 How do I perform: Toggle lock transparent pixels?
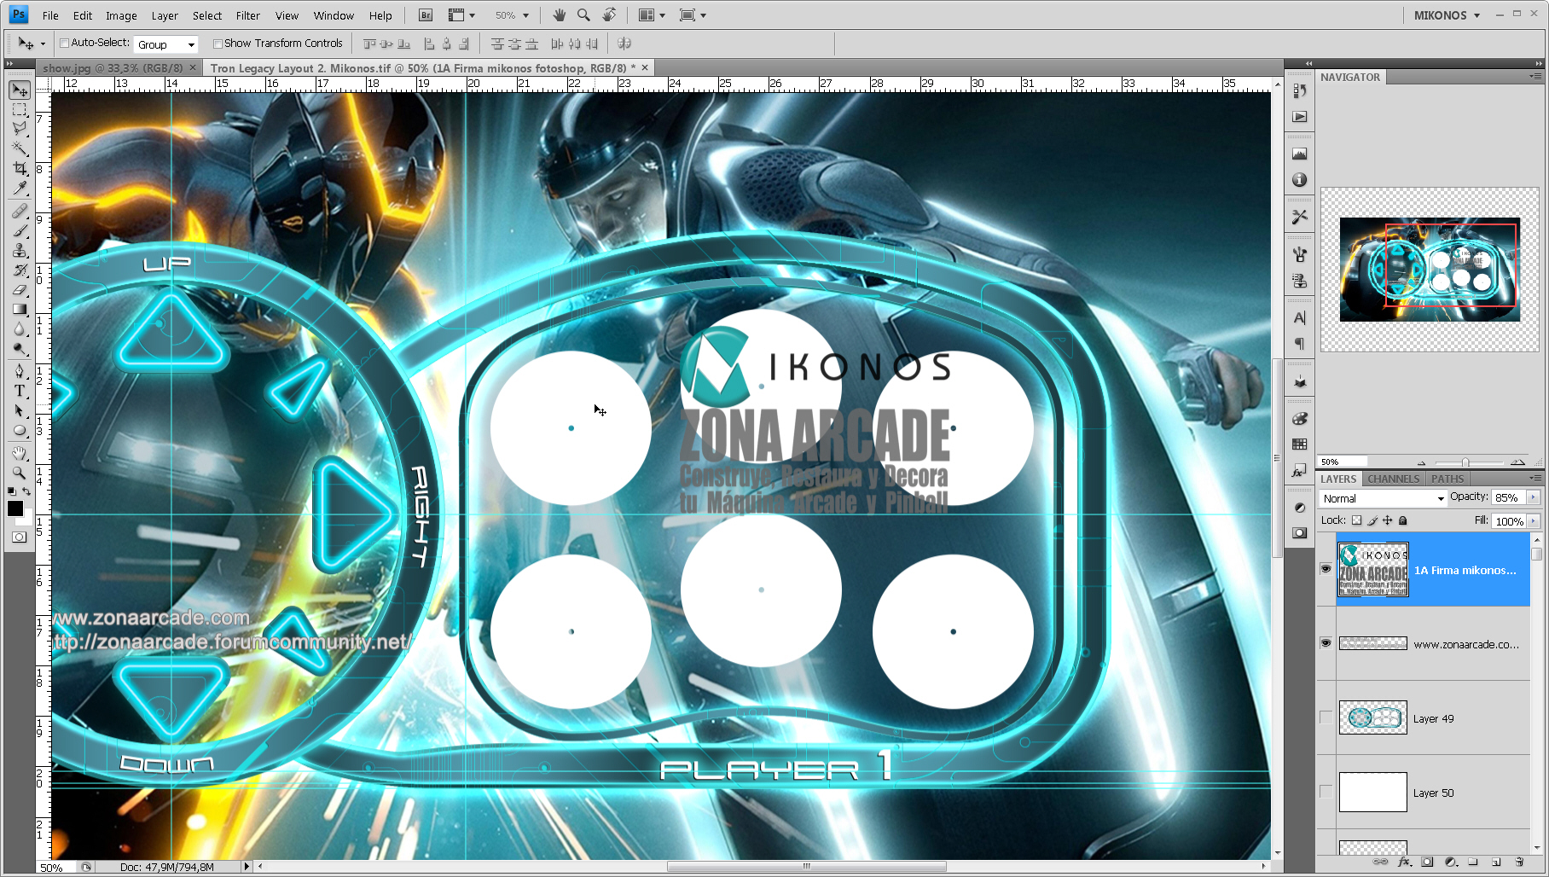click(x=1356, y=520)
